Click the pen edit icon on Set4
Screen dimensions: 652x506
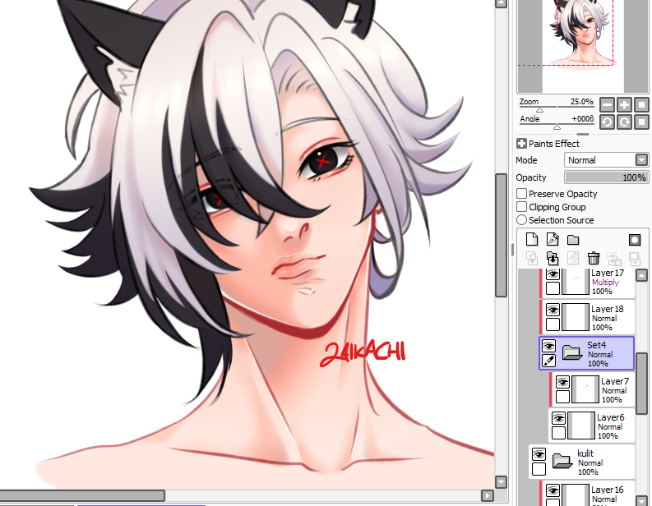coord(549,361)
